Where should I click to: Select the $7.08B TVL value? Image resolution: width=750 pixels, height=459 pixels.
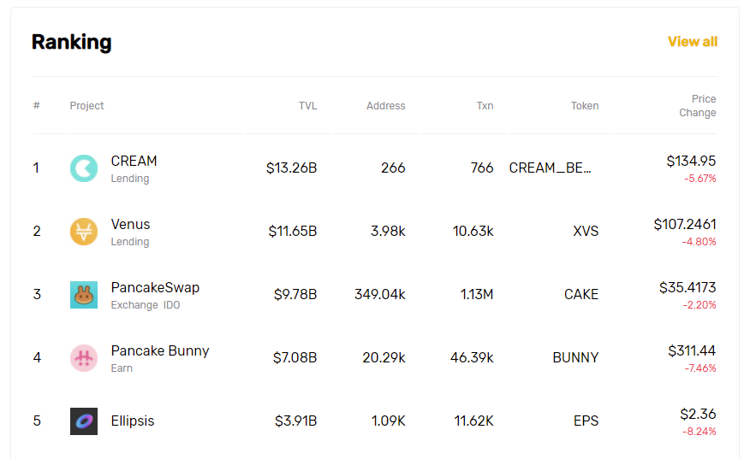point(295,358)
